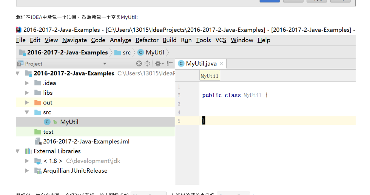Click the C:\development\jdk path text

pyautogui.click(x=93, y=161)
